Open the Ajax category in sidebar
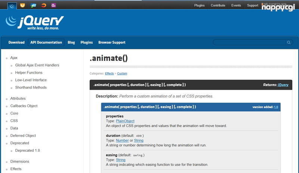Image resolution: width=299 pixels, height=173 pixels. 14,58
